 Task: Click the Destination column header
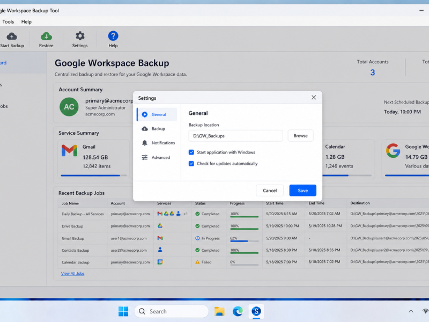[x=360, y=203]
